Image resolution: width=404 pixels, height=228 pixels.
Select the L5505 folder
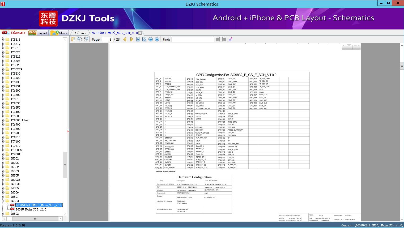(15, 175)
